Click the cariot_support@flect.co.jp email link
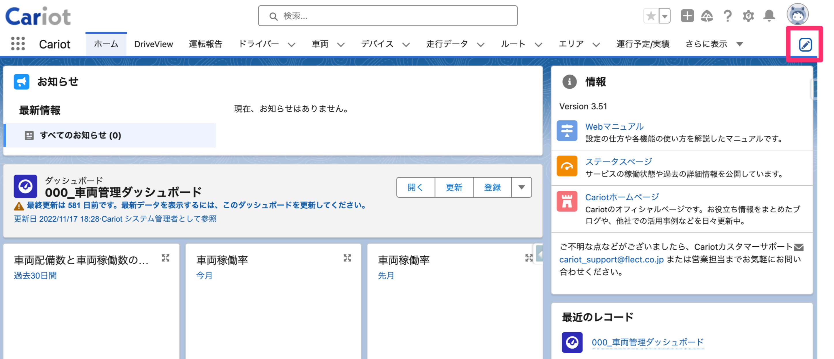The width and height of the screenshot is (834, 359). (x=611, y=260)
